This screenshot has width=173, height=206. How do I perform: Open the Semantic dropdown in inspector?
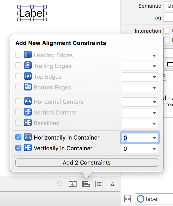168,6
